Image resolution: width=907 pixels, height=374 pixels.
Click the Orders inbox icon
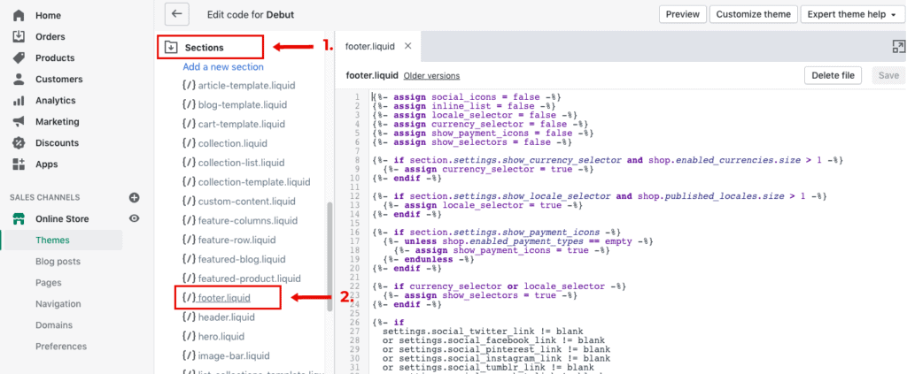[19, 36]
